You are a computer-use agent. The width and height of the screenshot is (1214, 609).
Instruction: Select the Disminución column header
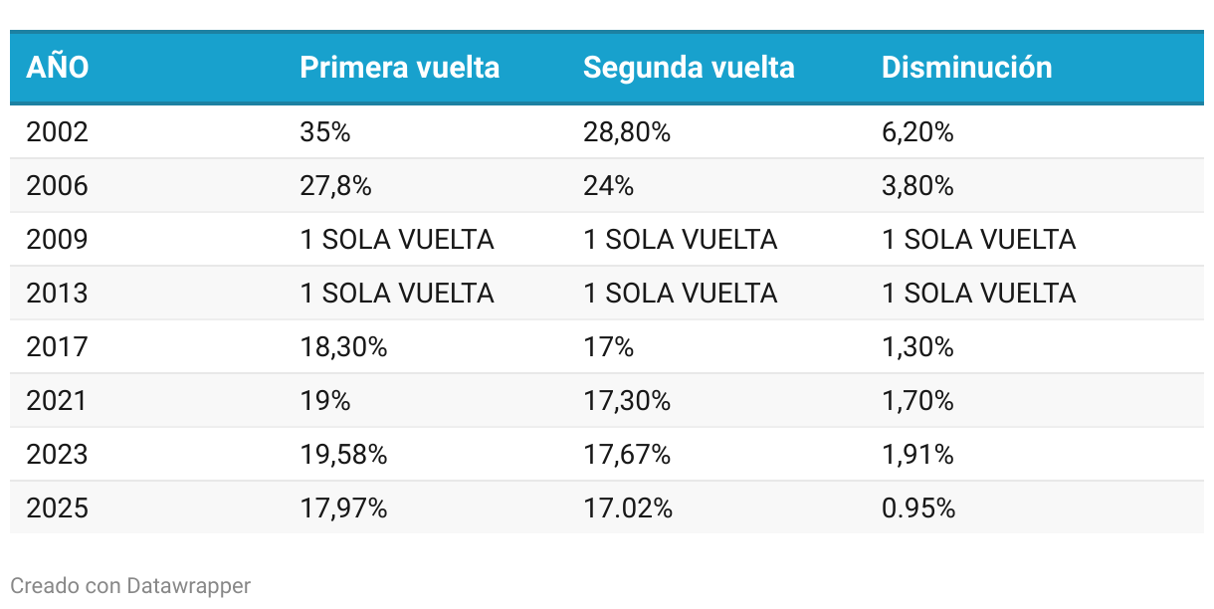pyautogui.click(x=966, y=68)
